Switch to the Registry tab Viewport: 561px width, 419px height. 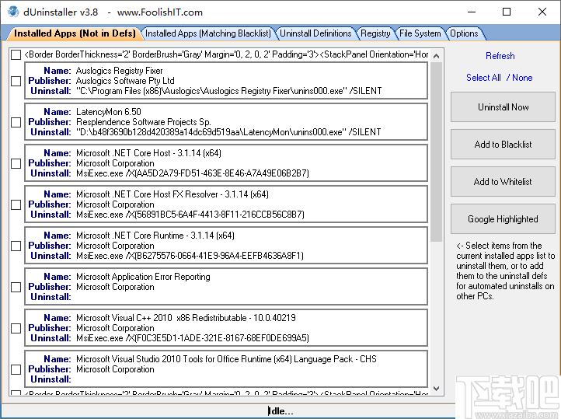(x=375, y=33)
